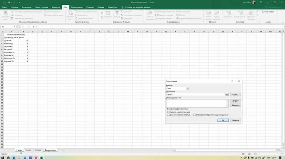Click the Додати button
The image size is (285, 160).
click(236, 101)
